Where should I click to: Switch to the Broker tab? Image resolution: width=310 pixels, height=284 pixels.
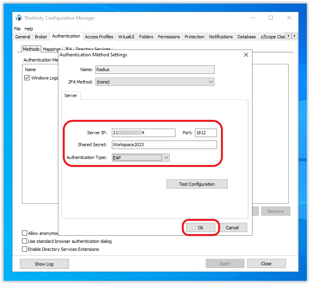pyautogui.click(x=41, y=37)
